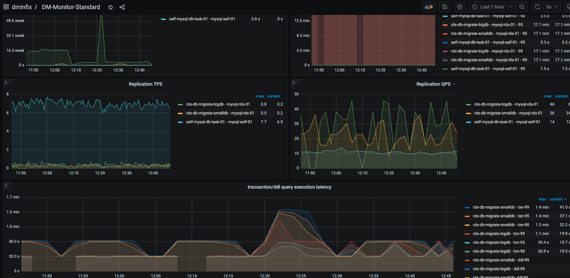Click the color swatch for rds-db-migrate-smalldb in Replication QPS legend
Image resolution: width=570 pixels, height=278 pixels.
click(x=469, y=113)
